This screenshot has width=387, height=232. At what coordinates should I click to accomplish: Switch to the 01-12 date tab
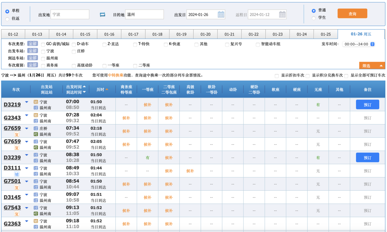[x=13, y=34]
